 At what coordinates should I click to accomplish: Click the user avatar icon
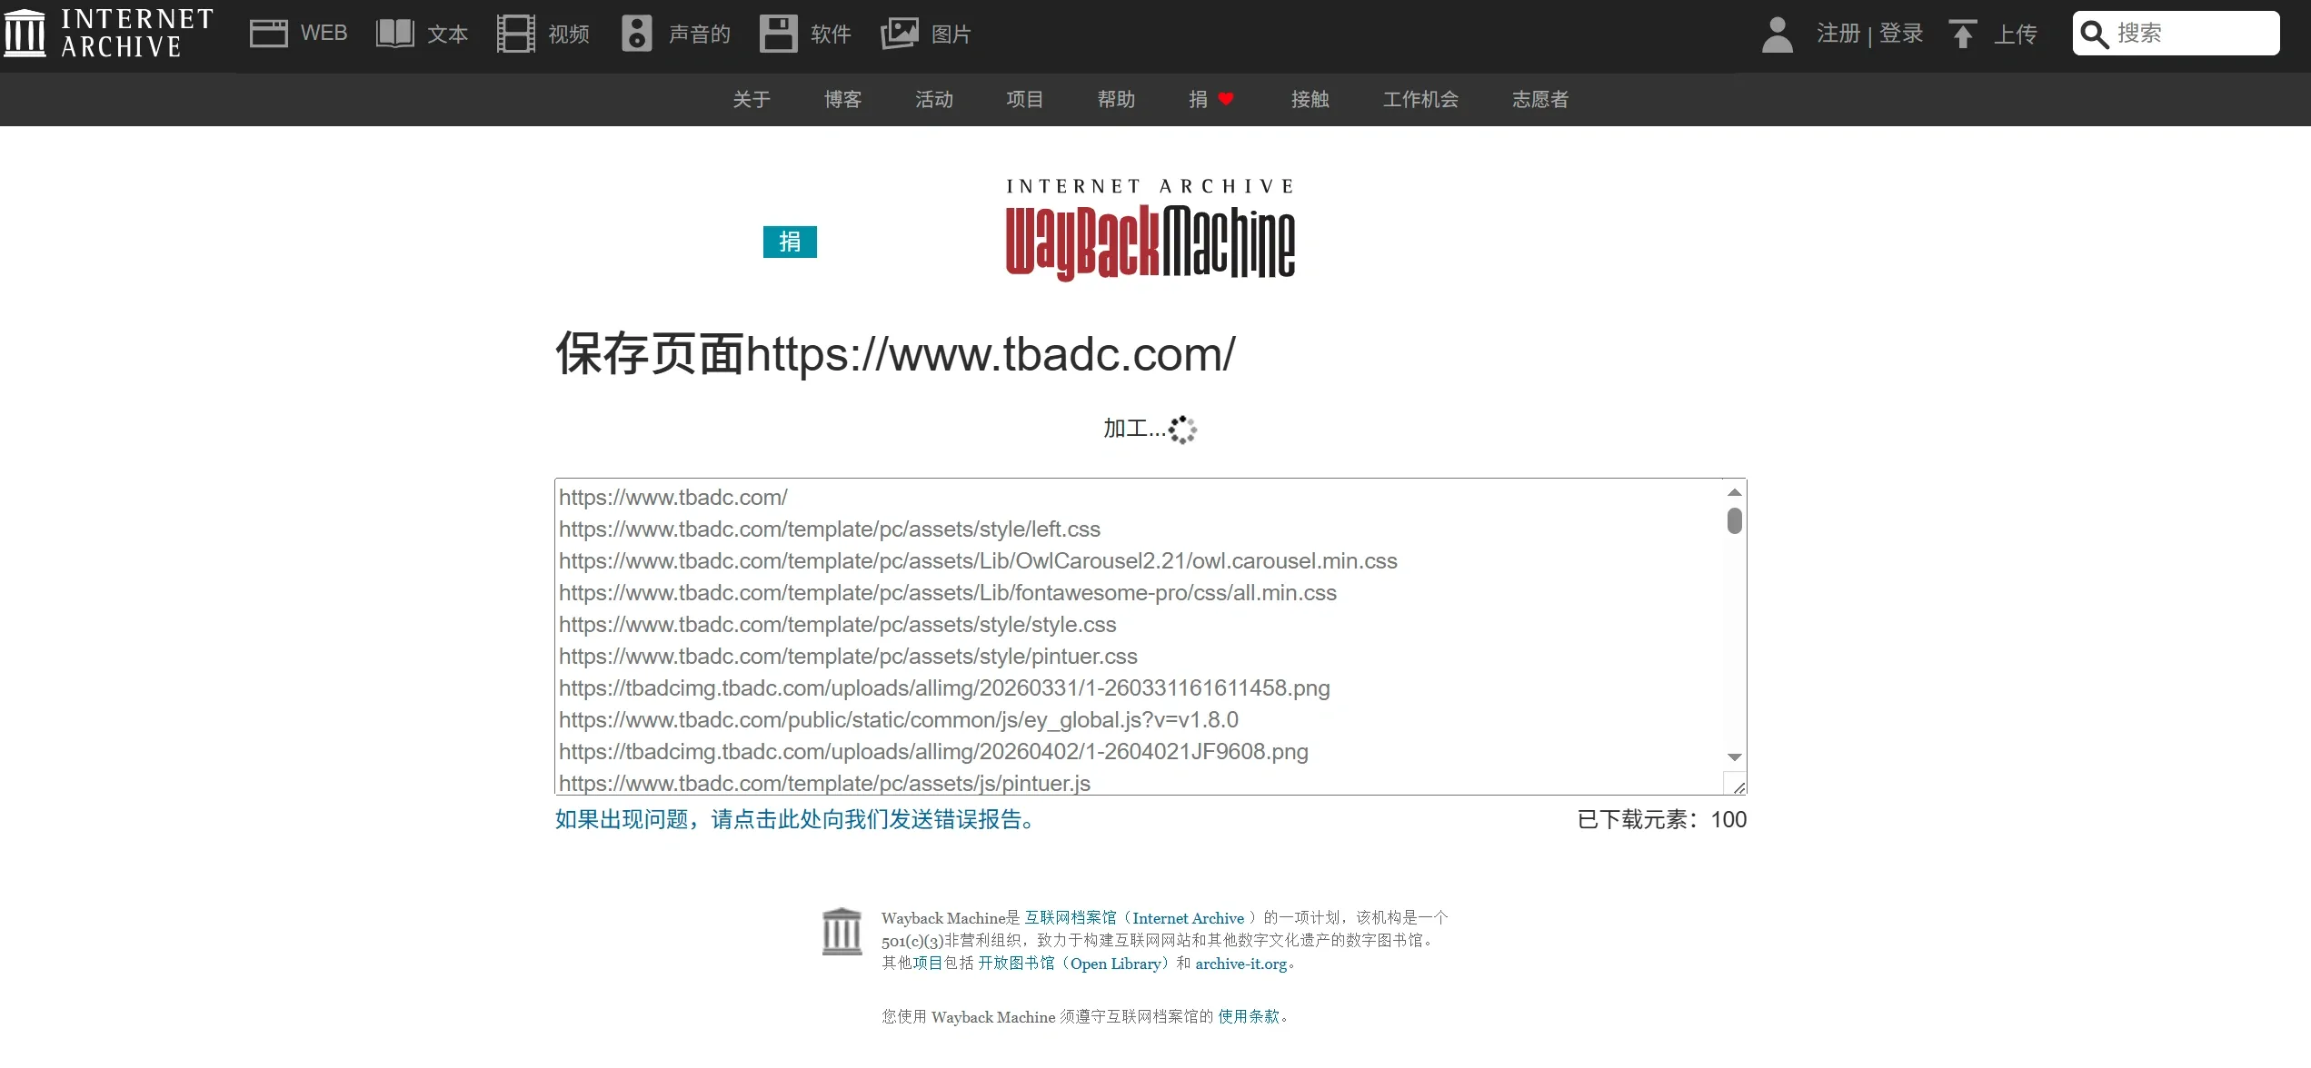tap(1777, 35)
